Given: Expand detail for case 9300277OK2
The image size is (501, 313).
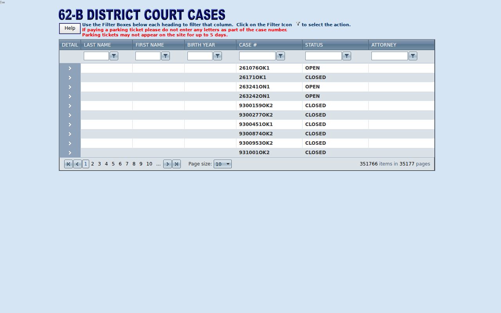Looking at the screenshot, I should pyautogui.click(x=70, y=115).
